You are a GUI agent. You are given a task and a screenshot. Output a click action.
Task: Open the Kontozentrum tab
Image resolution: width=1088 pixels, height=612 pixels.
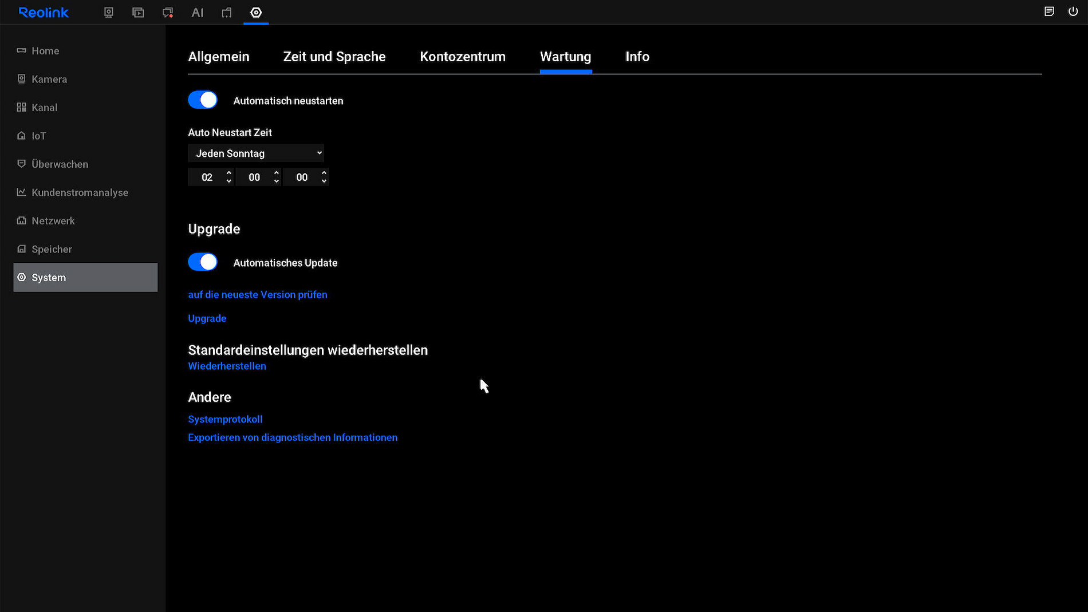[463, 57]
